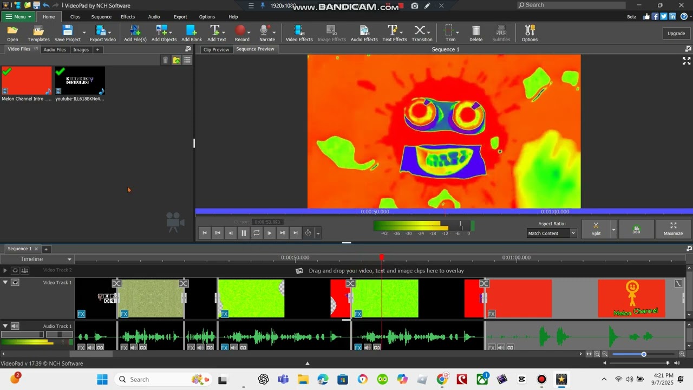Open the Transition tool
This screenshot has width=693, height=390.
(x=422, y=33)
